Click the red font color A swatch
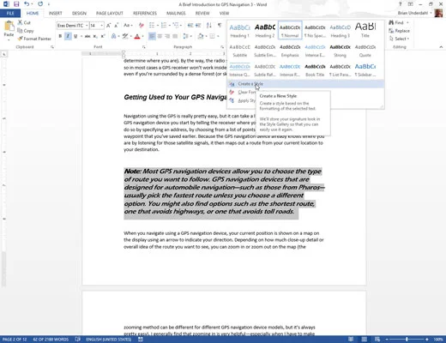This screenshot has height=343, width=446. (x=137, y=36)
